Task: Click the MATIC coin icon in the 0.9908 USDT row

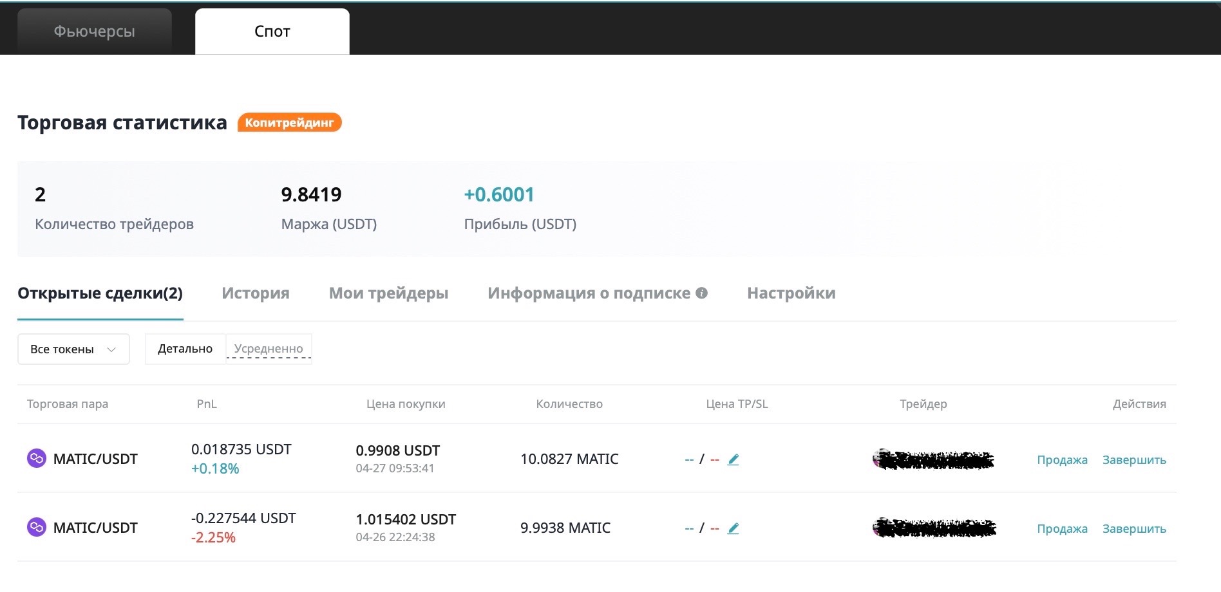Action: (37, 458)
